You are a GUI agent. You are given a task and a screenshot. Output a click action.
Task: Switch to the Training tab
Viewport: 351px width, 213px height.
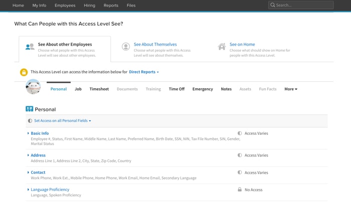point(153,89)
